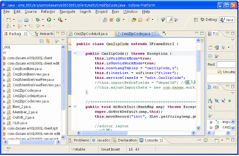This screenshot has width=239, height=156.
Task: Open dropdown next to Debug icon
Action: coord(43,19)
